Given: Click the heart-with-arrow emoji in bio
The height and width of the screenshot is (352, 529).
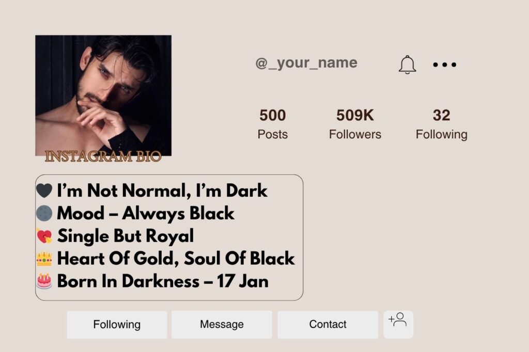Looking at the screenshot, I should tap(44, 236).
